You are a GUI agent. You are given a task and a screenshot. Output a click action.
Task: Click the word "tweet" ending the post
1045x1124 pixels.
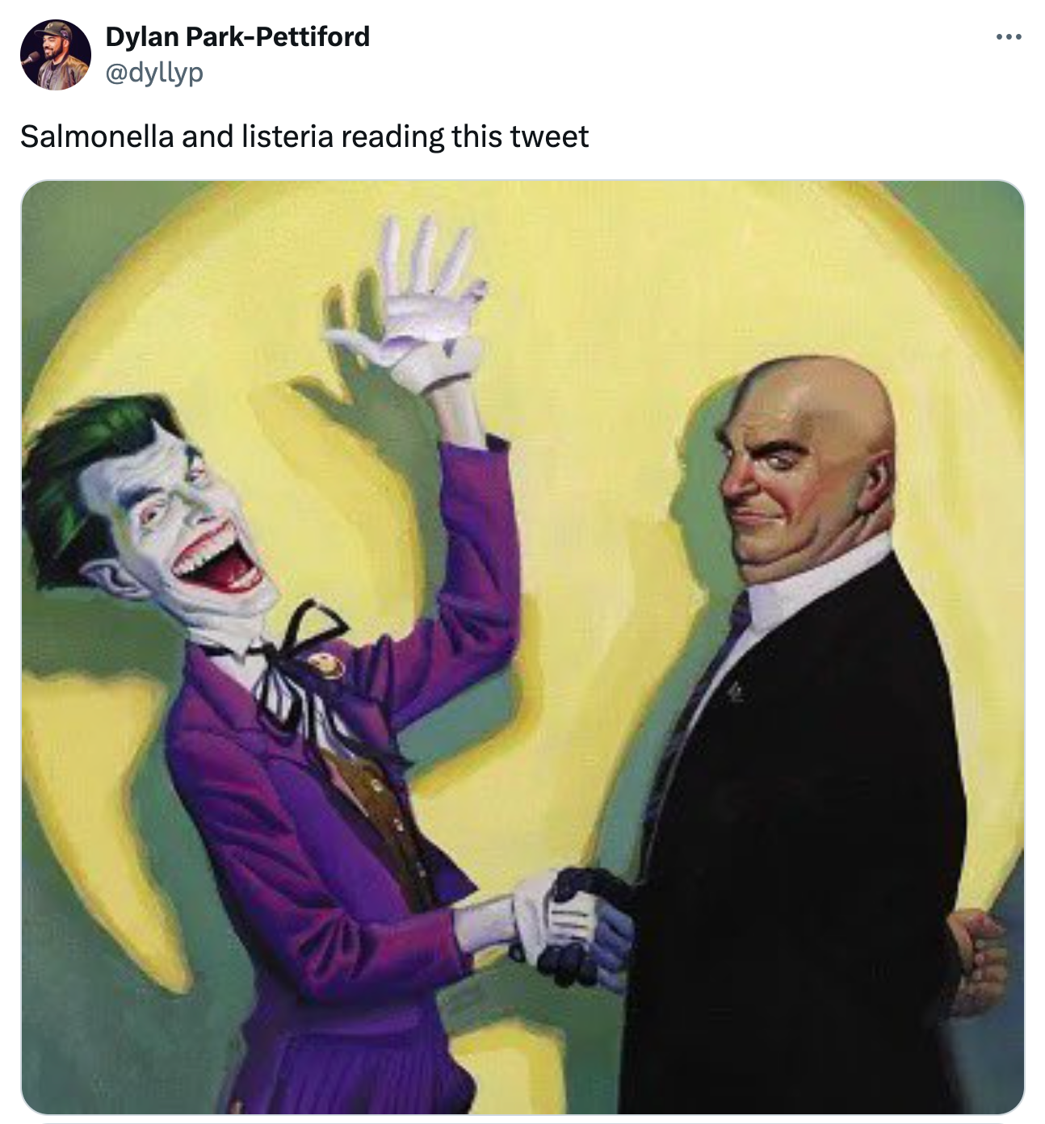tap(549, 136)
